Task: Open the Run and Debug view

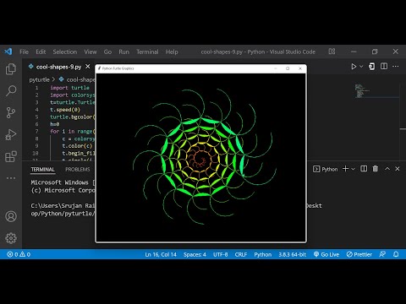Action: 11,134
